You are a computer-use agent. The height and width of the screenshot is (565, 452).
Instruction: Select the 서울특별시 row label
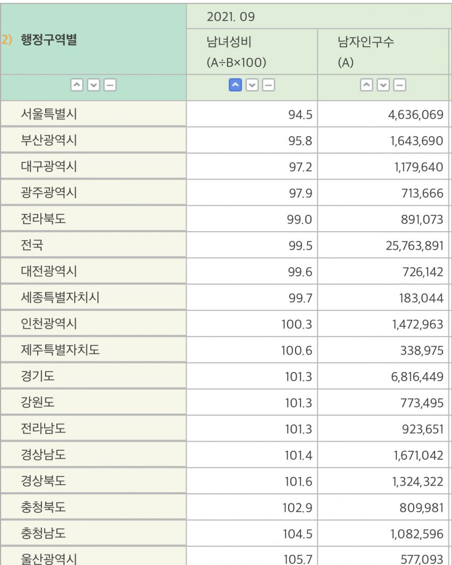pyautogui.click(x=49, y=114)
